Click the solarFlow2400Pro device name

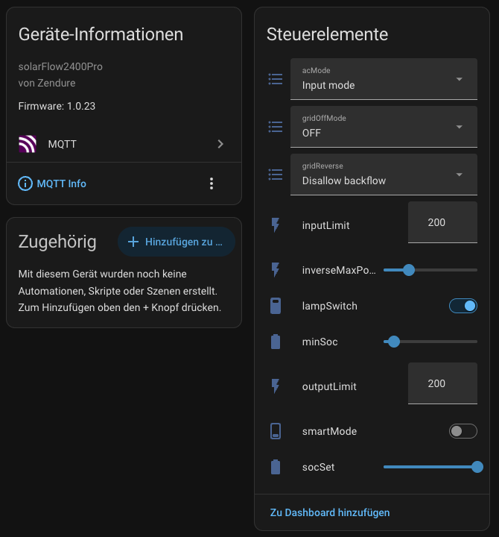click(x=60, y=66)
